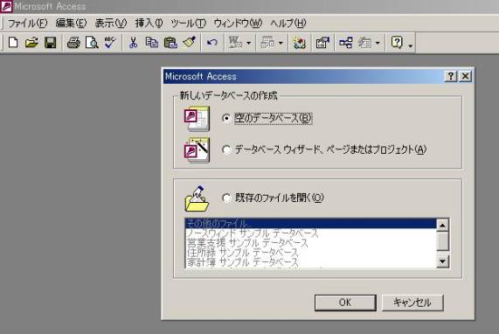The image size is (499, 334).
Task: Open the ウィンドウ menu
Action: point(238,23)
